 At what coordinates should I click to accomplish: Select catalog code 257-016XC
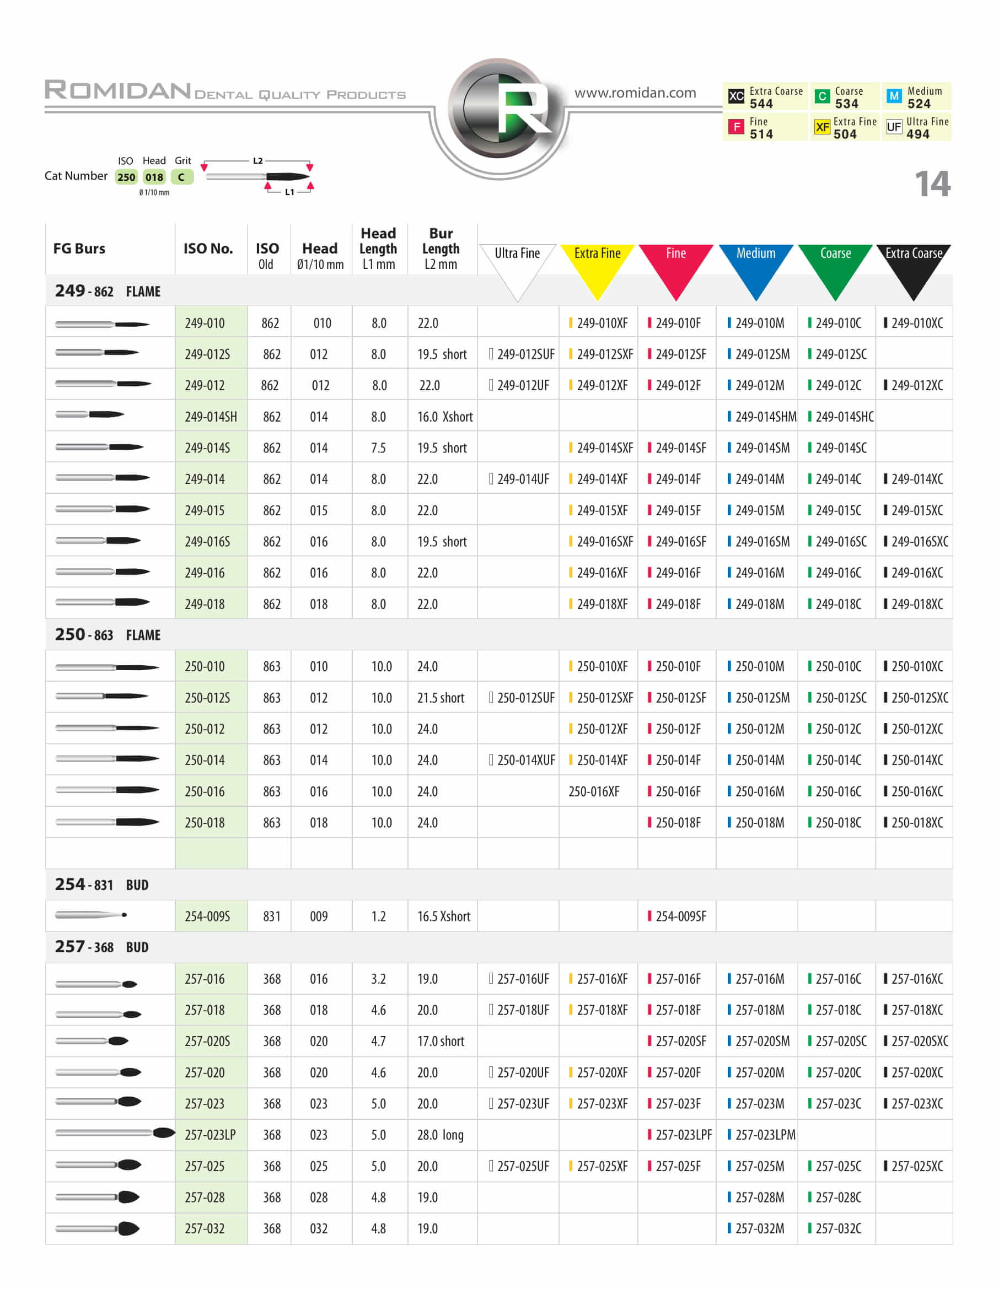(x=914, y=979)
